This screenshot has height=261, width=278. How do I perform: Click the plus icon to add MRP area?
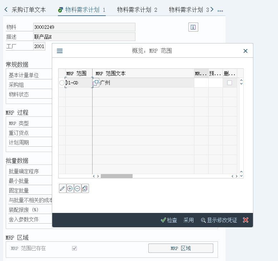point(70,189)
